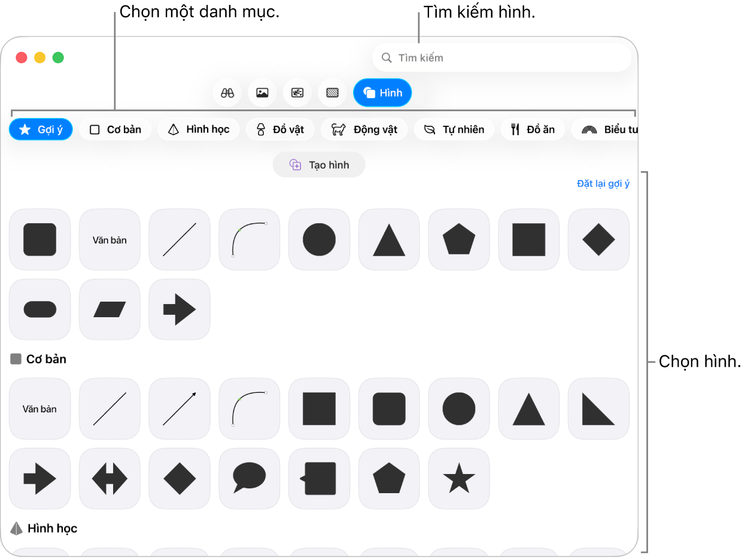745x559 pixels.
Task: Select the hatched pattern backgrounds tab
Action: pos(333,93)
